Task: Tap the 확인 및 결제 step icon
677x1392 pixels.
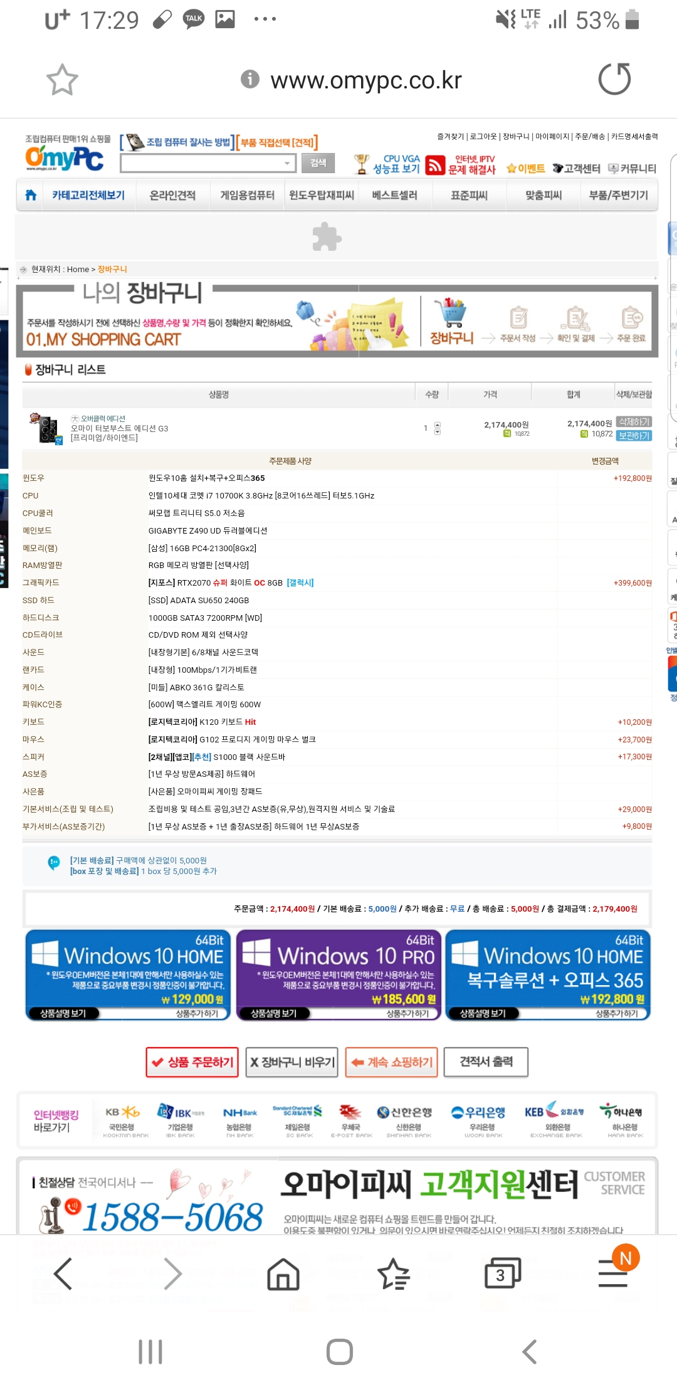Action: [576, 324]
